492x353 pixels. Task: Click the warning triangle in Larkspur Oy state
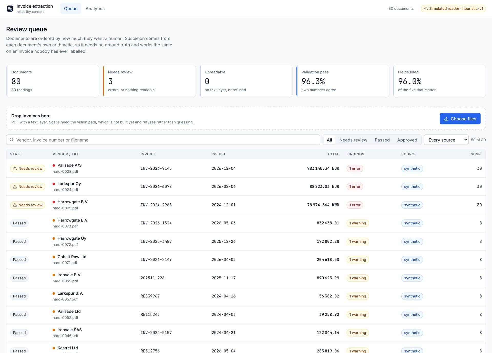15,187
